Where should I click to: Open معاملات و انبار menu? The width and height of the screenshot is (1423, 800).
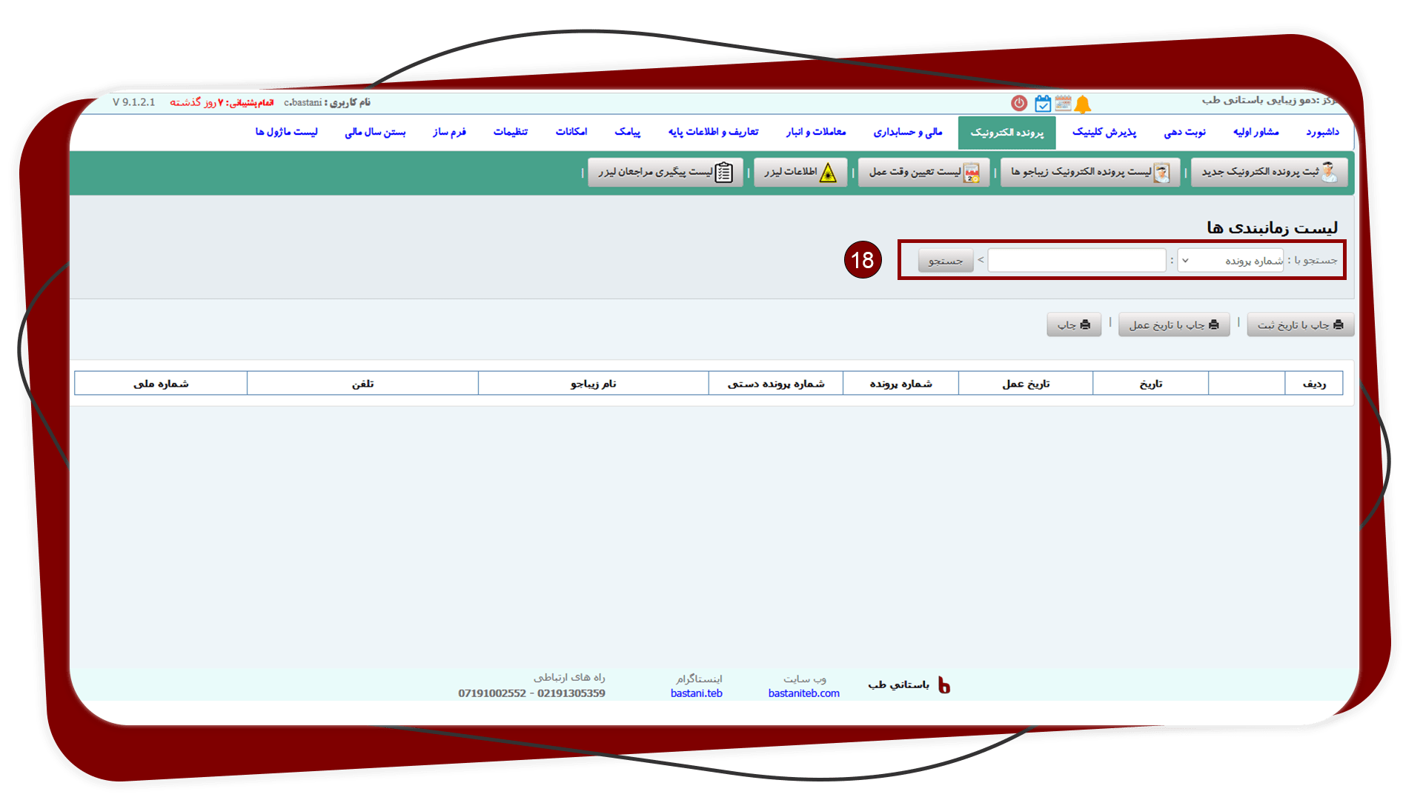click(815, 132)
